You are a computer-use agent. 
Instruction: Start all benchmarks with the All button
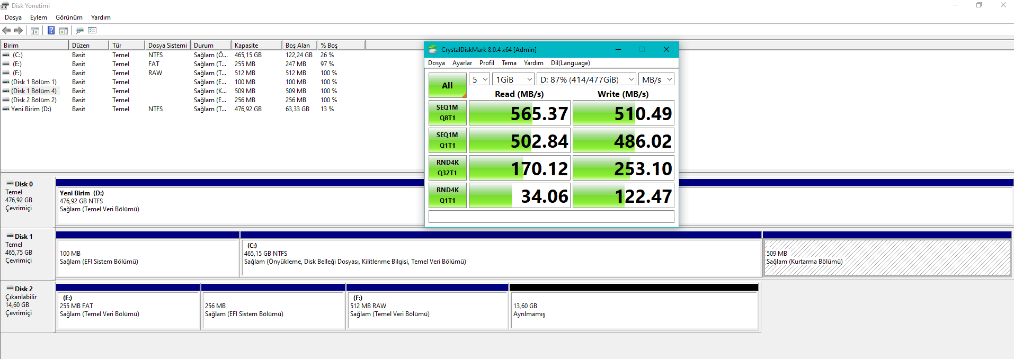tap(447, 85)
